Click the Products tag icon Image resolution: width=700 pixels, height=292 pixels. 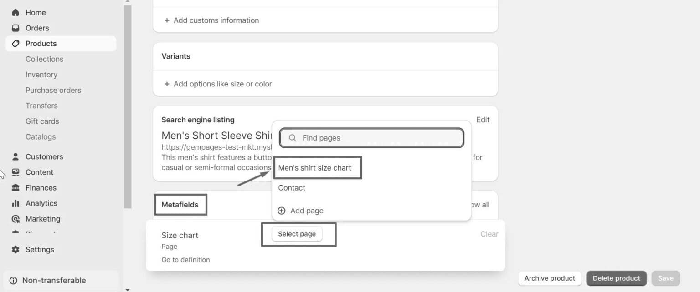click(15, 43)
